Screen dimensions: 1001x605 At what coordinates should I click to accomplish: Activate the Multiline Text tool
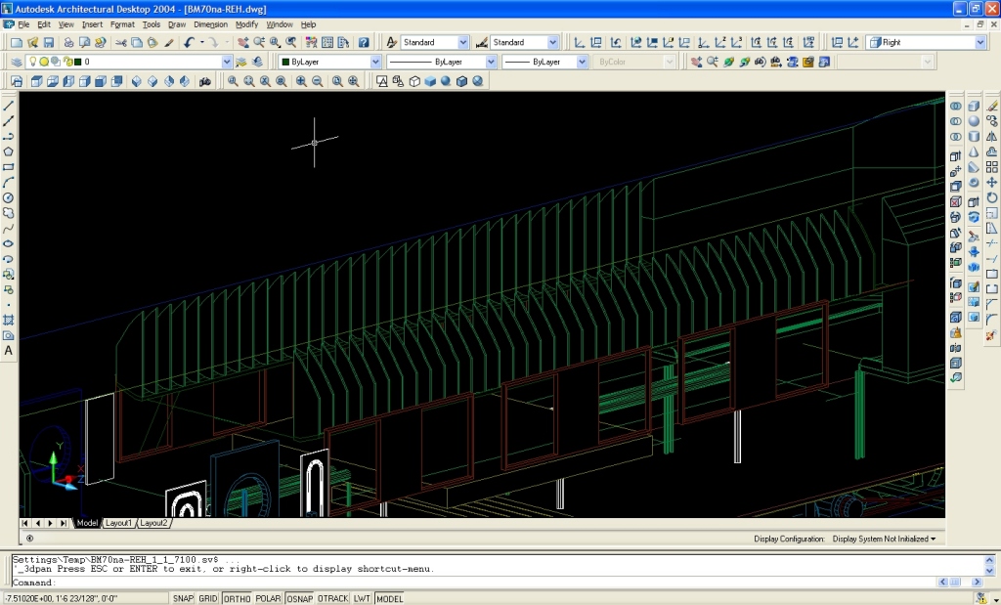pos(9,351)
